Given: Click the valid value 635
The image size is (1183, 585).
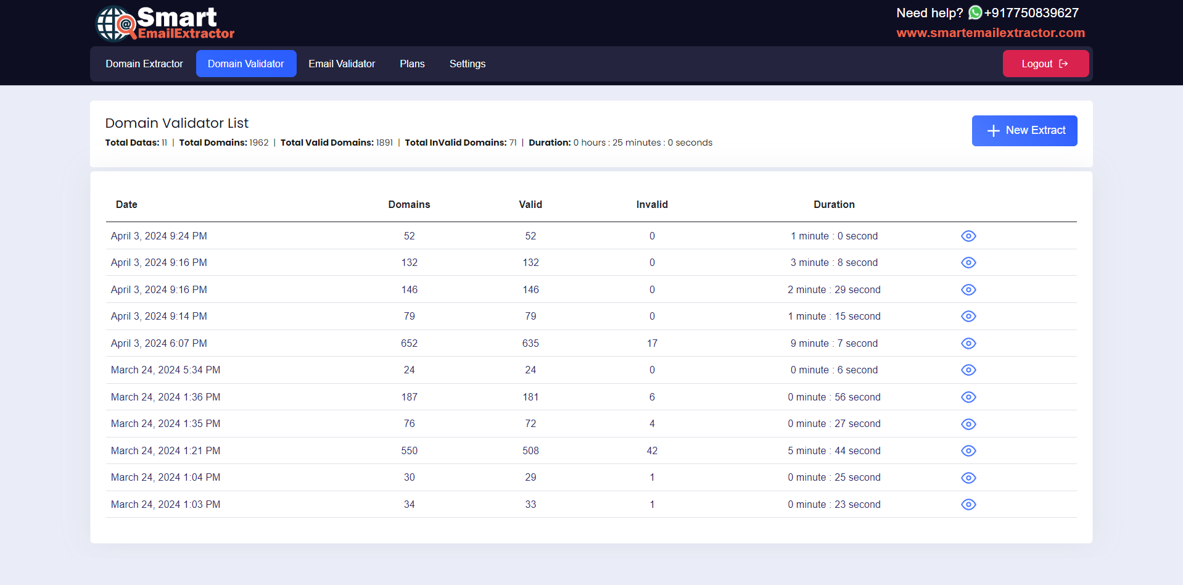Looking at the screenshot, I should pos(530,343).
